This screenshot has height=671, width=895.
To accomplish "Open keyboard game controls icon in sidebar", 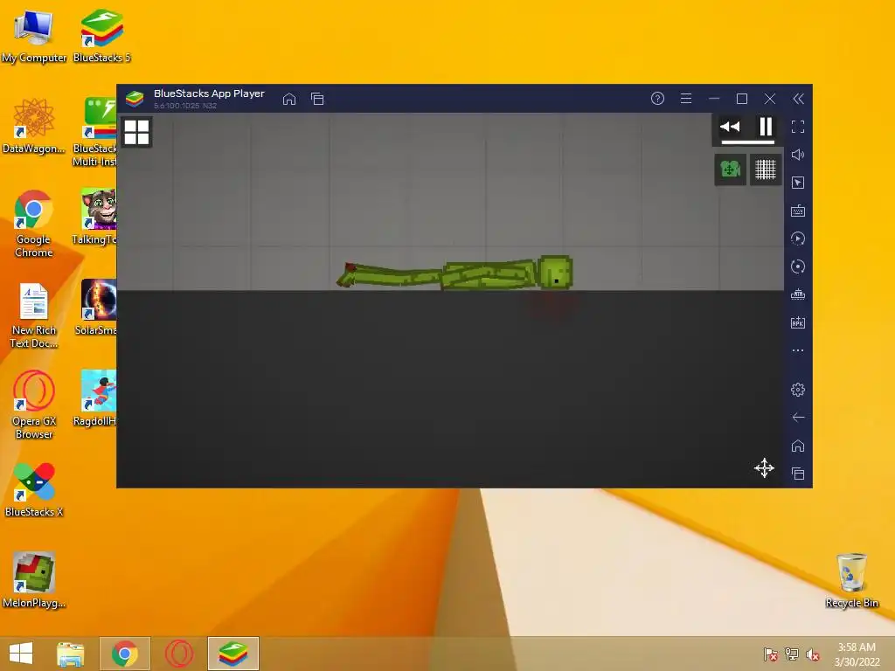I will [798, 211].
